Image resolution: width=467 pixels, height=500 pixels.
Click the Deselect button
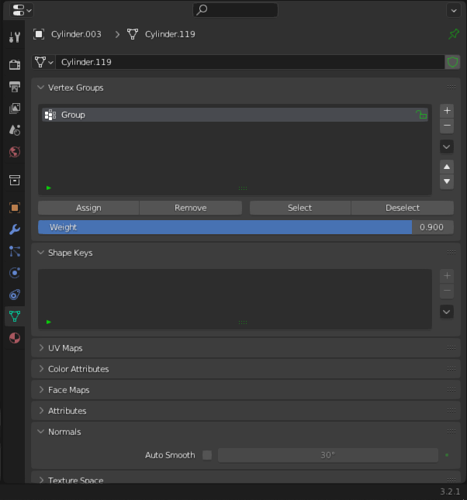[403, 208]
